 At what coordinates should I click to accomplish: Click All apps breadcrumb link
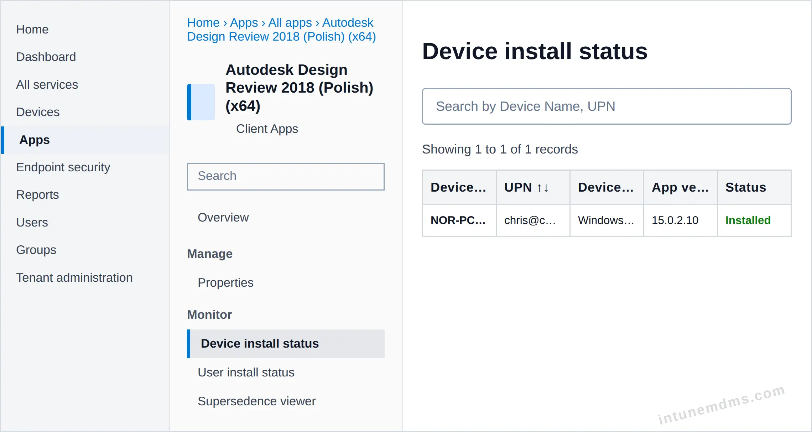coord(290,22)
